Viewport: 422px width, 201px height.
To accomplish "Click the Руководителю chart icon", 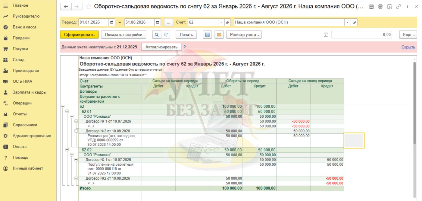I will click(x=5, y=16).
